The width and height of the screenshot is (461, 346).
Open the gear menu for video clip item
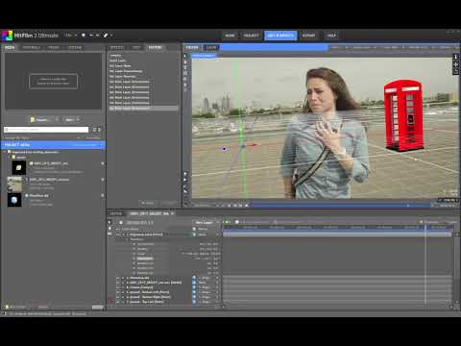click(103, 180)
